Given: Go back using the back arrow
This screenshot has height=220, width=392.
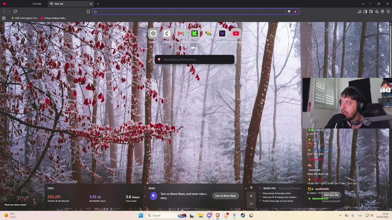Looking at the screenshot, I should click(4, 12).
